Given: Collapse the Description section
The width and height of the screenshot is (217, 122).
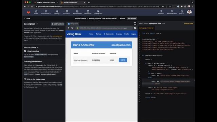Looking at the screenshot, I should click(37, 24).
